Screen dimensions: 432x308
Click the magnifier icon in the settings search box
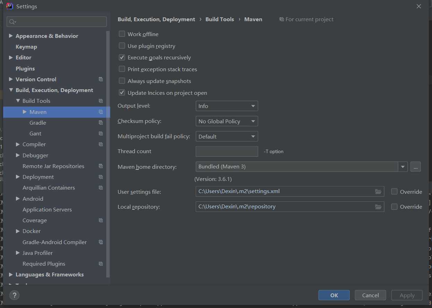click(x=12, y=22)
